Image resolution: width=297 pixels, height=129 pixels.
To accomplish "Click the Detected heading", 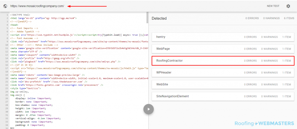I will [159, 19].
